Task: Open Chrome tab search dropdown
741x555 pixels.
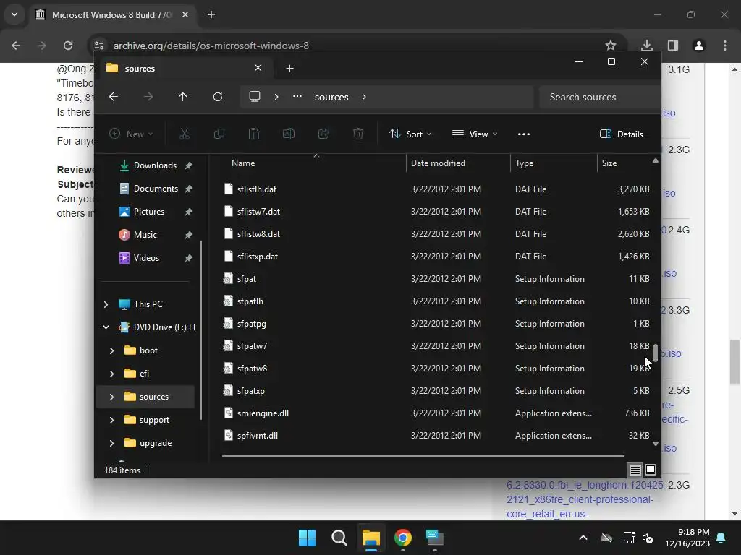Action: (14, 14)
